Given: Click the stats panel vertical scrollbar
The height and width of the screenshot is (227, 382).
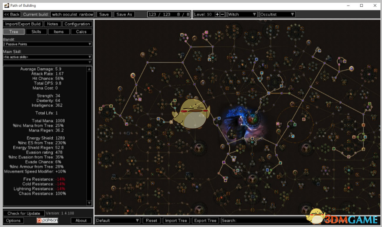Looking at the screenshot, I should tap(90, 135).
